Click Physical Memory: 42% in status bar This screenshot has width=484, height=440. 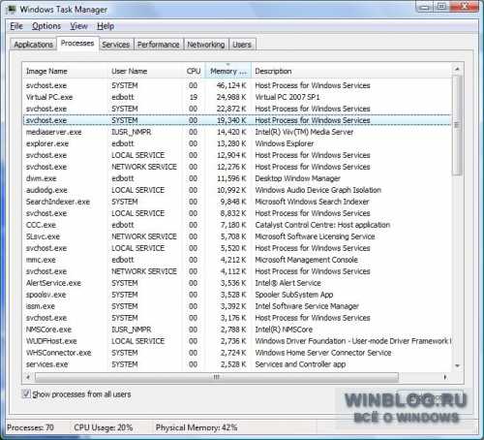(197, 427)
